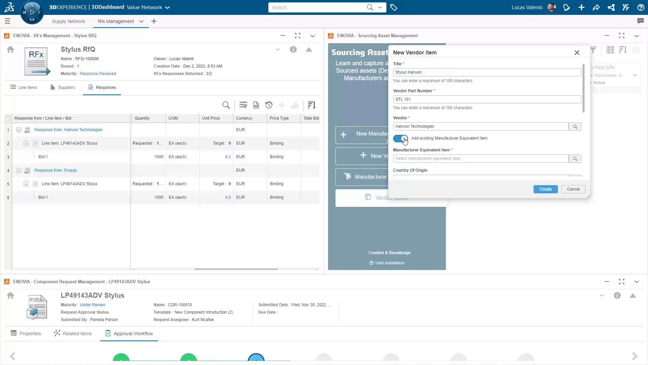648x365 pixels.
Task: Click the Create button
Action: coord(545,189)
